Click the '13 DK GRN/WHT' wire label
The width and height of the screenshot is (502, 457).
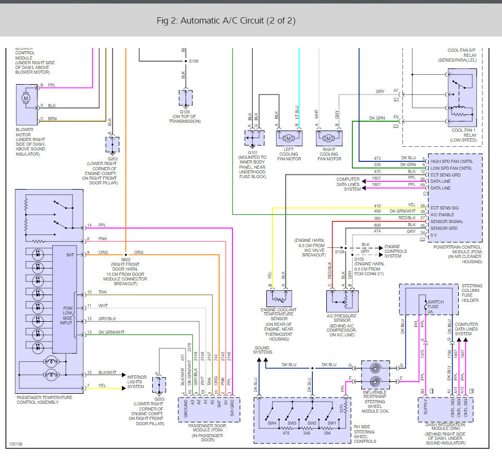[x=106, y=332]
